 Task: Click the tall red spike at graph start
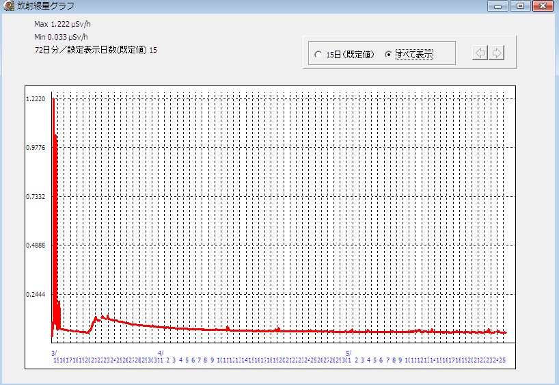[x=53, y=171]
